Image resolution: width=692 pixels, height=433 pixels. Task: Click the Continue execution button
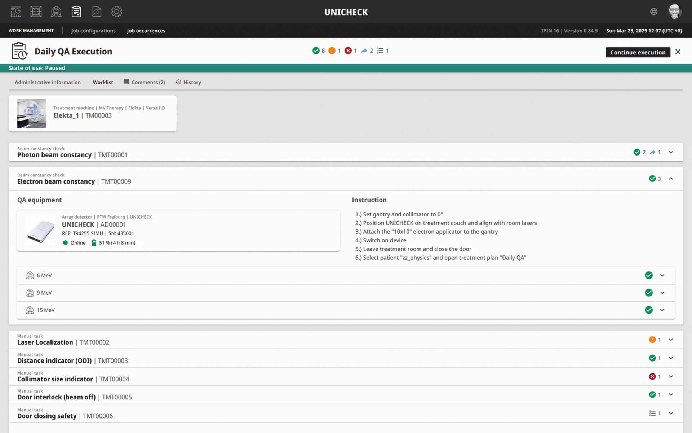click(638, 52)
